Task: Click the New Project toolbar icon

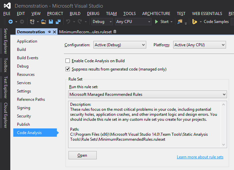Action: (x=32, y=22)
